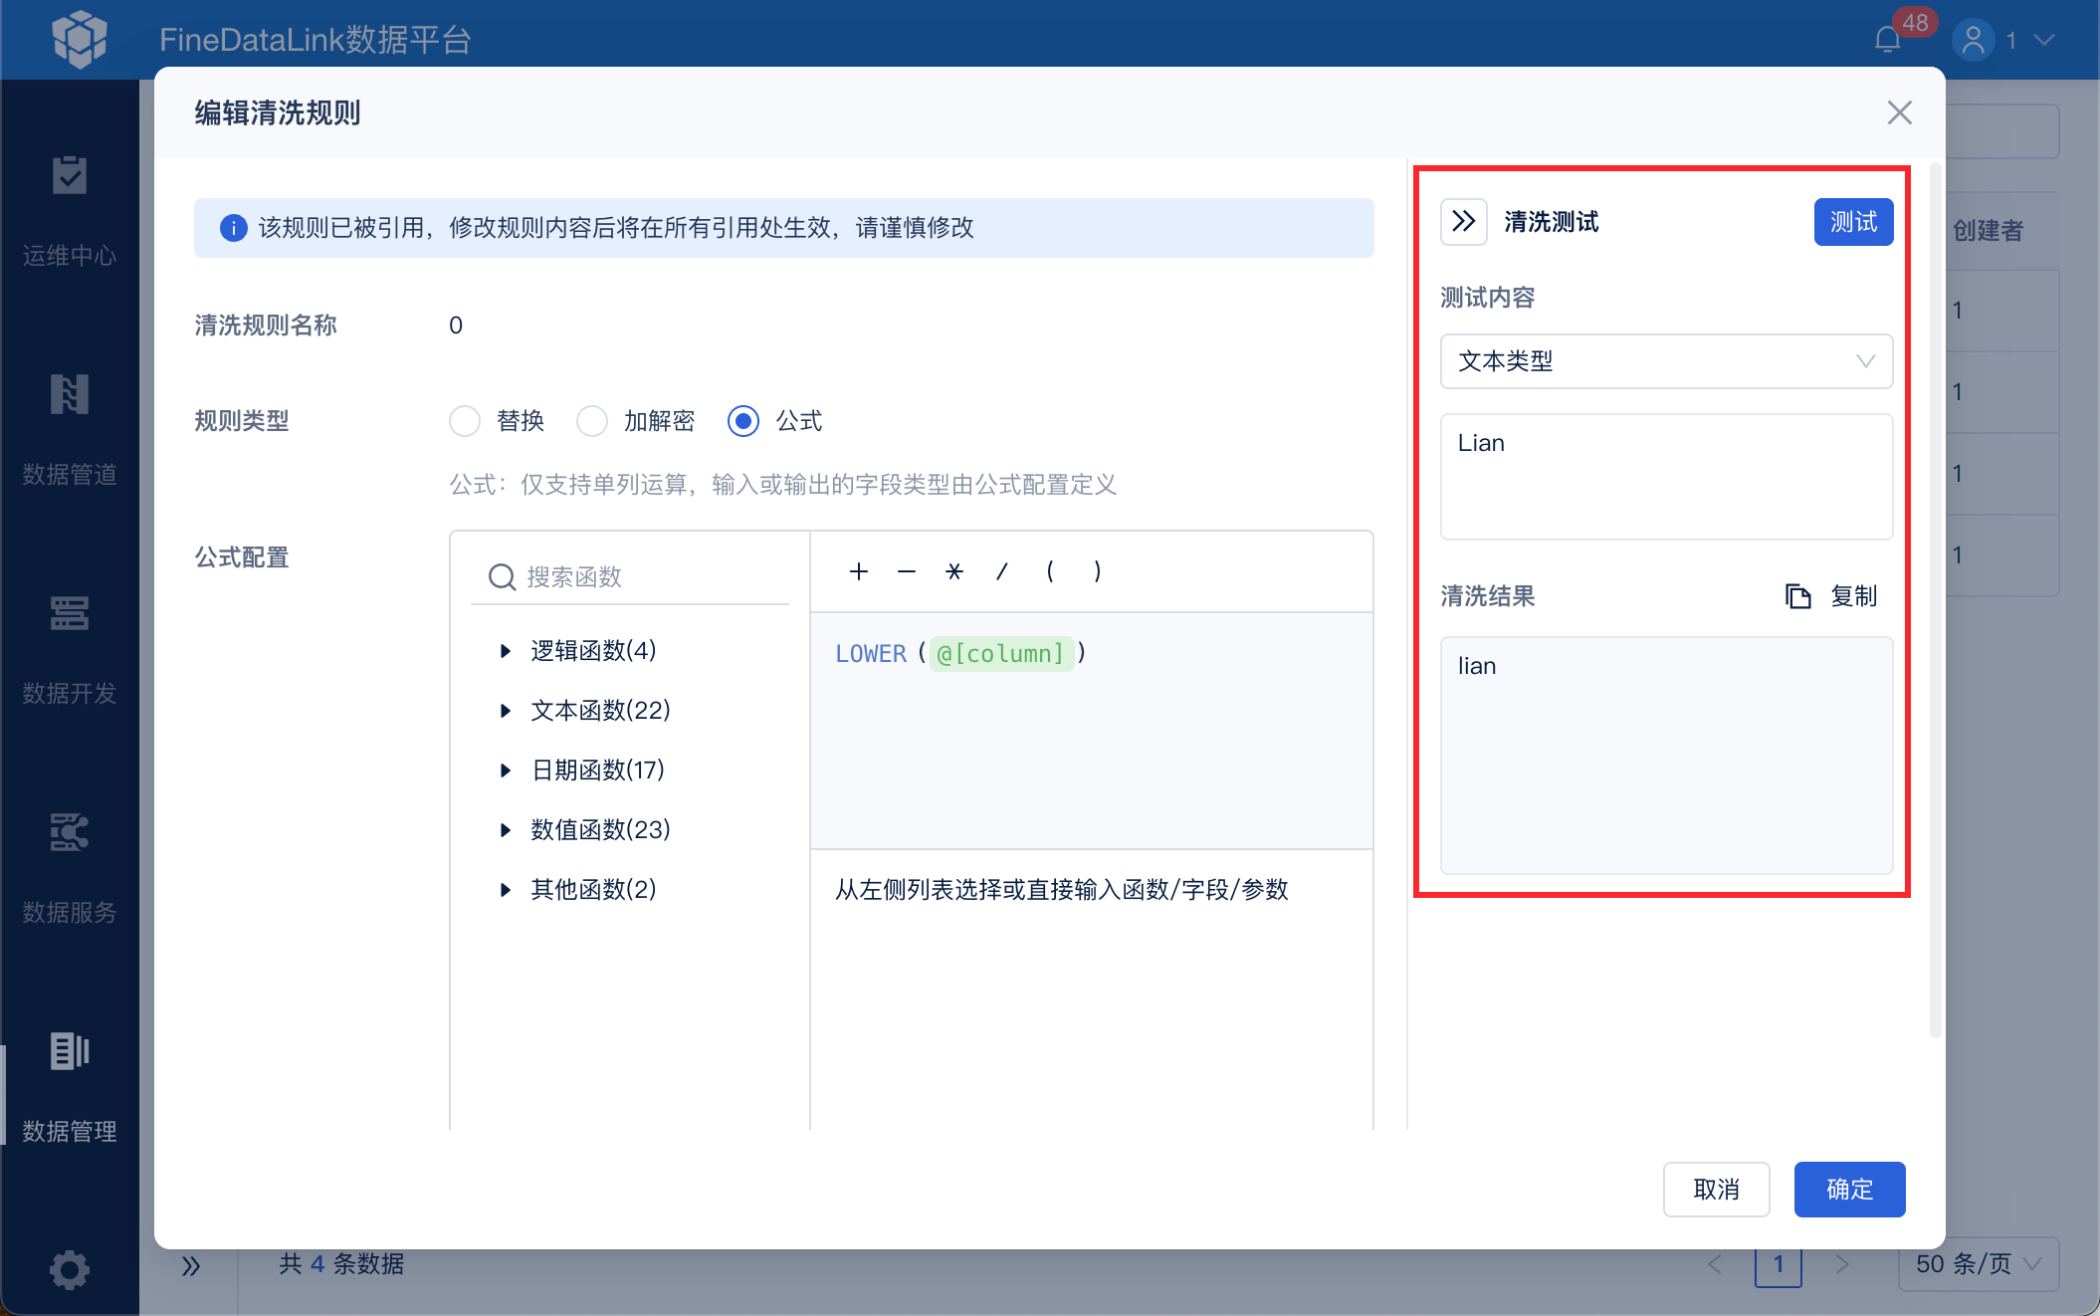
Task: Click 确定 to confirm
Action: [x=1848, y=1189]
